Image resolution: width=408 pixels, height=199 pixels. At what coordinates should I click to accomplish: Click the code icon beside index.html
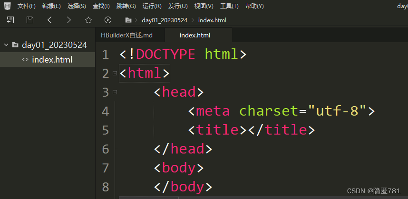point(25,60)
